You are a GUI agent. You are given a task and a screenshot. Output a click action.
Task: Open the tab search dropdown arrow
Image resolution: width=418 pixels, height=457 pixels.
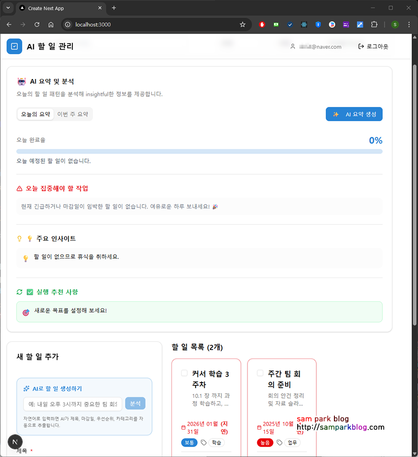click(8, 8)
